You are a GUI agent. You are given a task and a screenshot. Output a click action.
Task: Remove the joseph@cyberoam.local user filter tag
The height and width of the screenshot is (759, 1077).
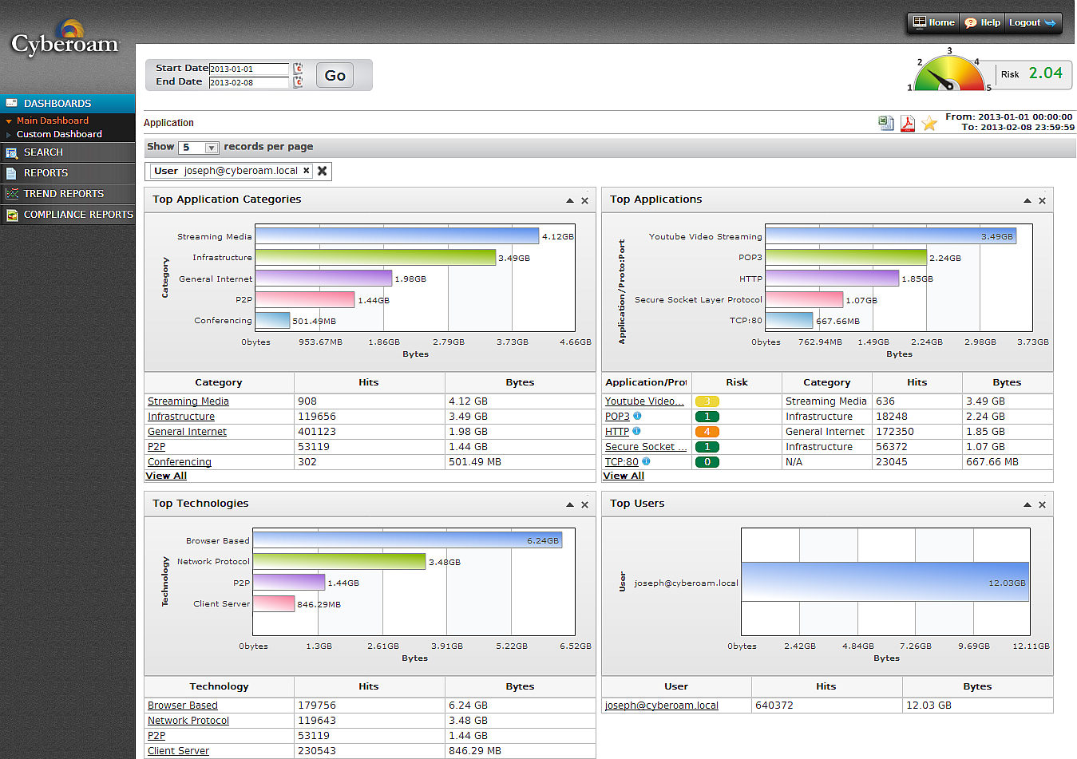pos(306,170)
